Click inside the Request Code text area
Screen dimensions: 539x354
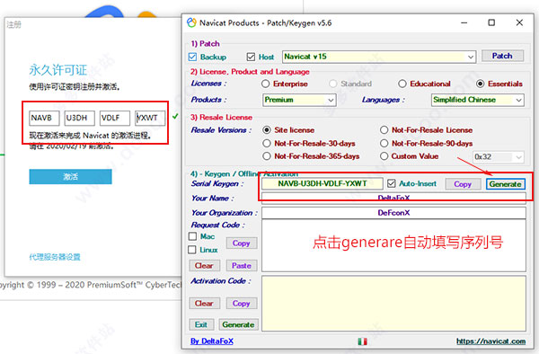tap(393, 245)
